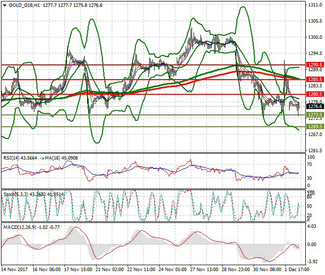Click the 1294.5 price scale value
Image resolution: width=325 pixels, height=275 pixels.
pyautogui.click(x=315, y=54)
